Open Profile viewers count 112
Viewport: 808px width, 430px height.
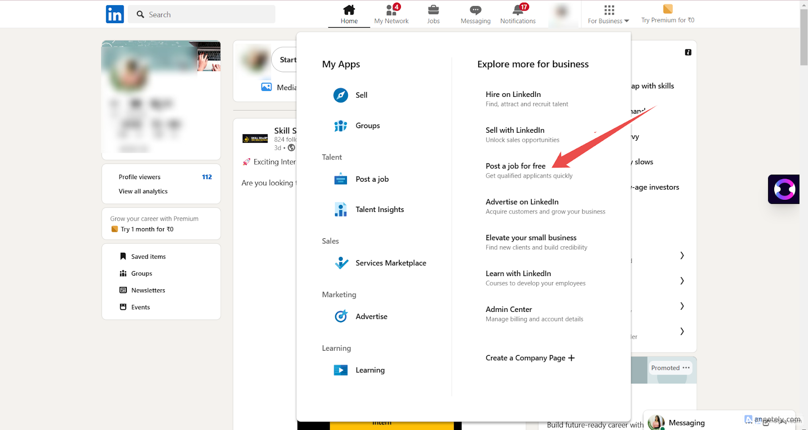tap(207, 177)
